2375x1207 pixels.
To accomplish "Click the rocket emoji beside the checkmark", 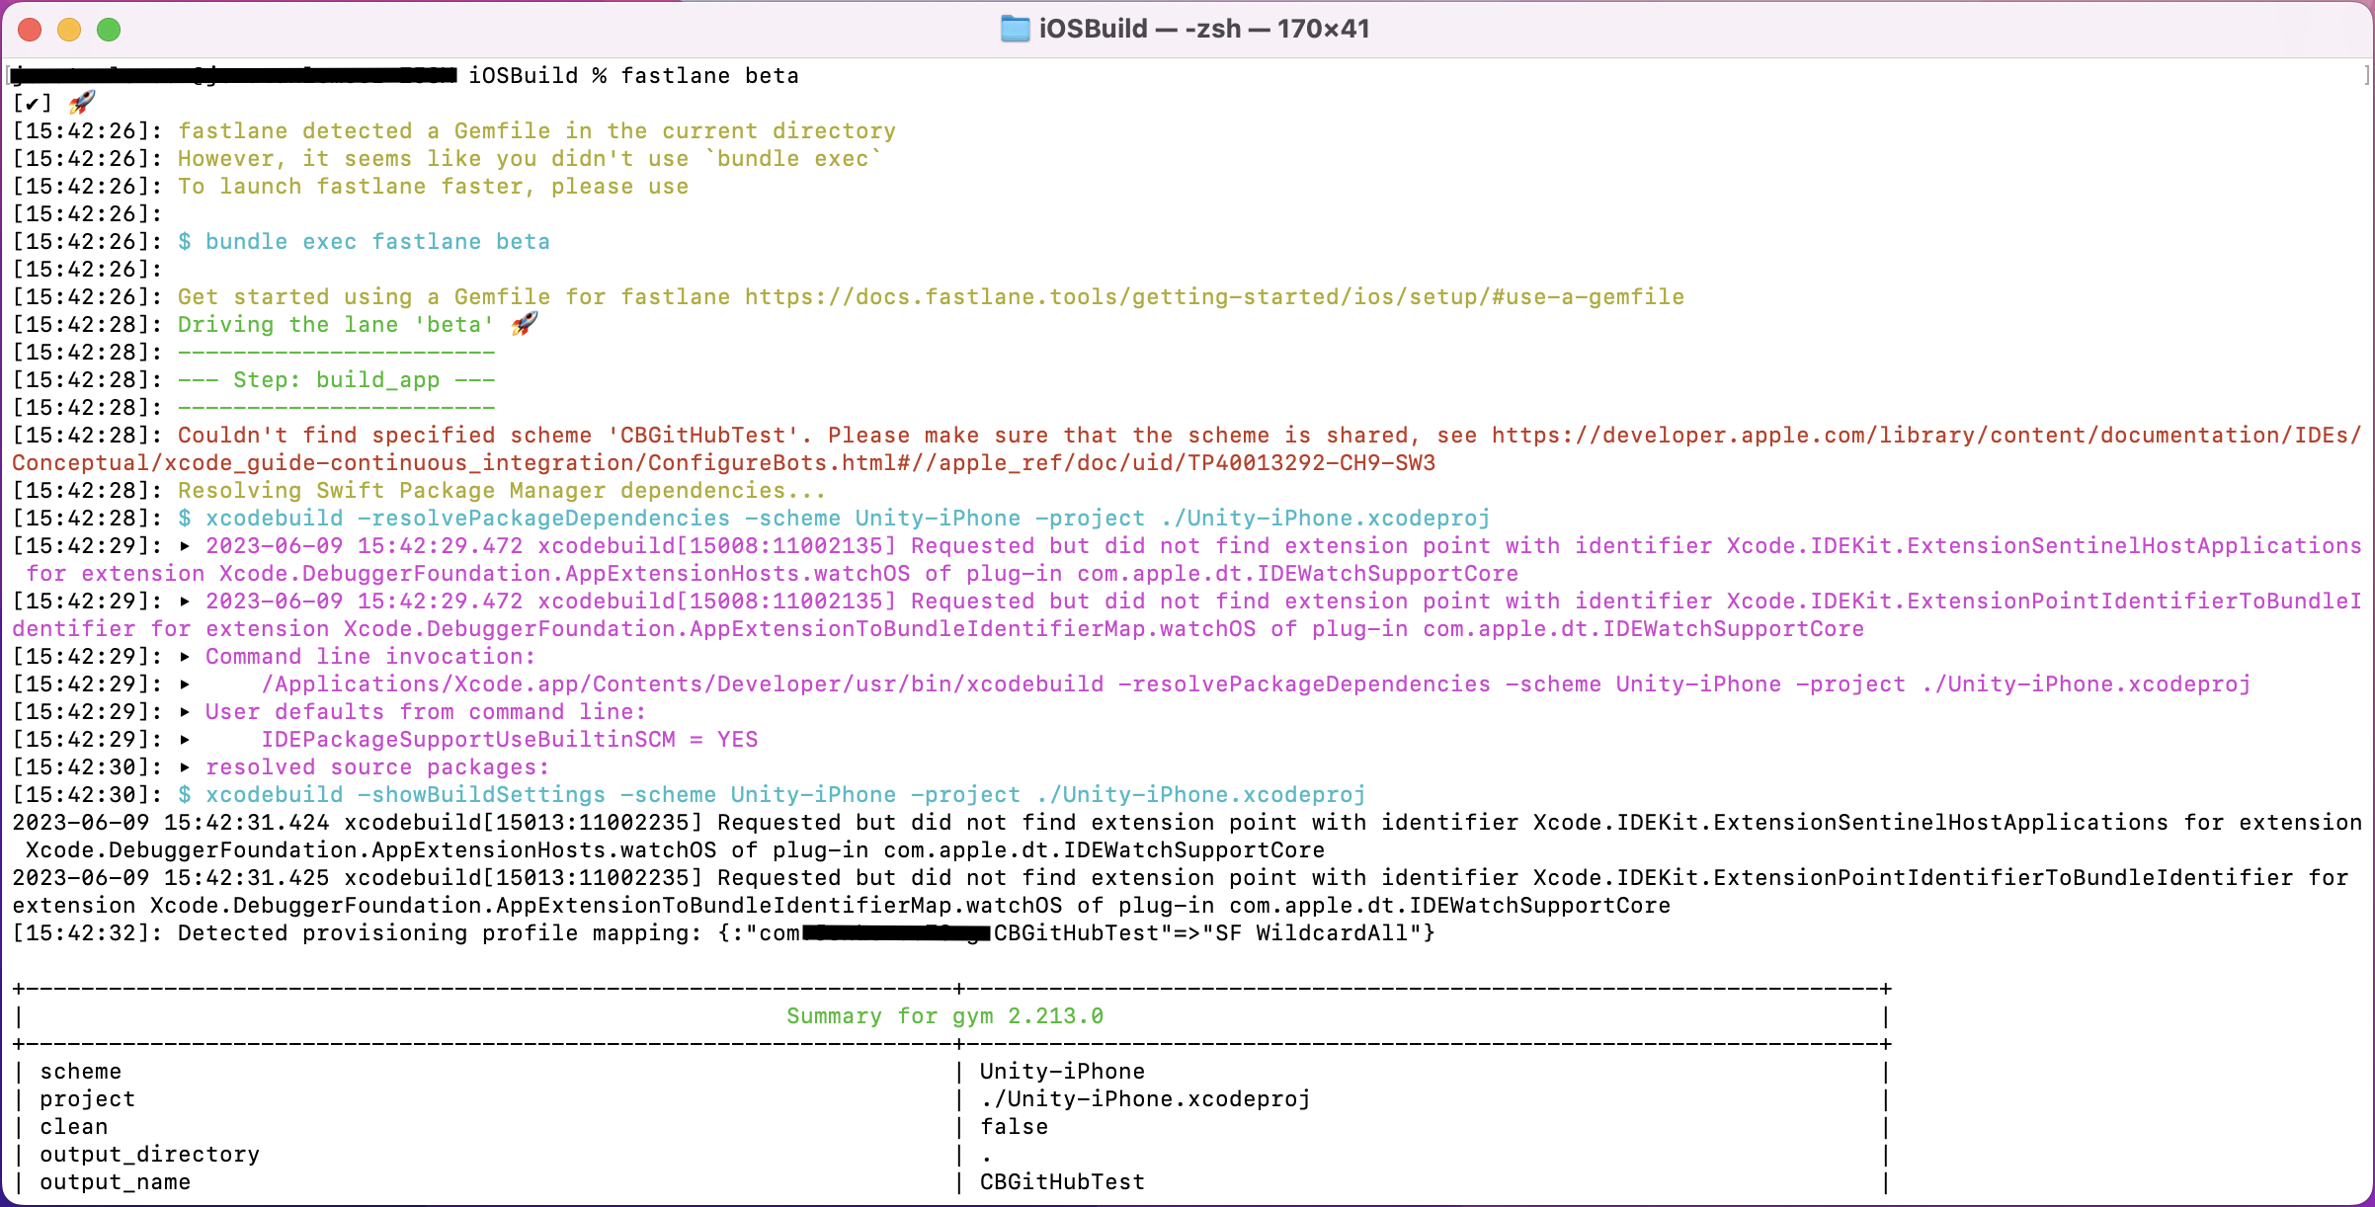I will [x=82, y=103].
